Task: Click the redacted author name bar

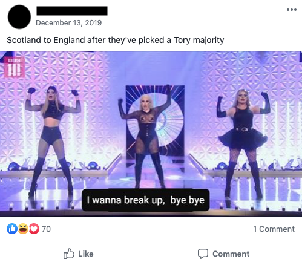Action: pos(72,11)
